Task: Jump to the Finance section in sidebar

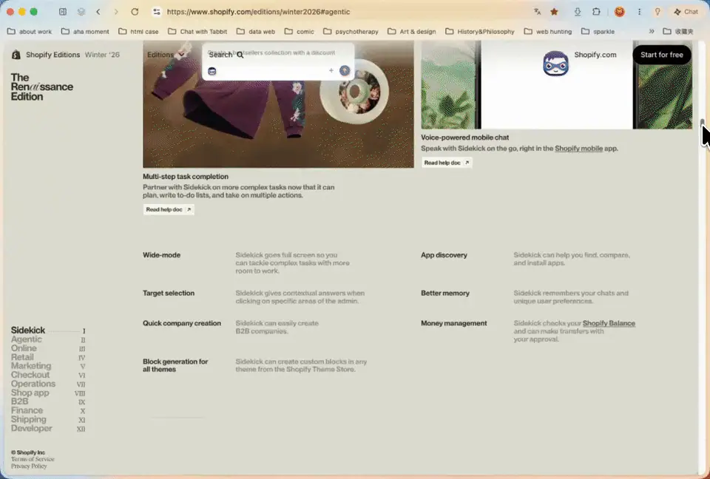Action: click(27, 411)
